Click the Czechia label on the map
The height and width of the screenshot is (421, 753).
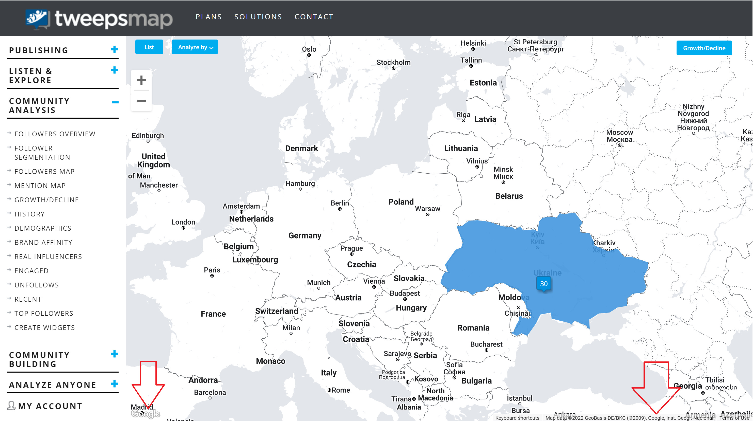361,264
